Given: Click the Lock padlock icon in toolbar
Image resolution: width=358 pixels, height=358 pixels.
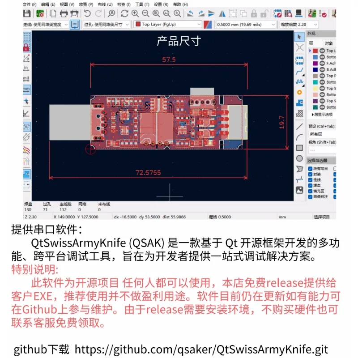Looking at the screenshot, I should (x=254, y=13).
